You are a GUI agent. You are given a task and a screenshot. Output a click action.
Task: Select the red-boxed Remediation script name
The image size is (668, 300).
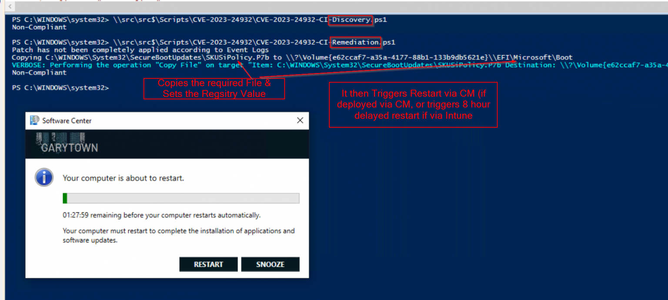[356, 42]
